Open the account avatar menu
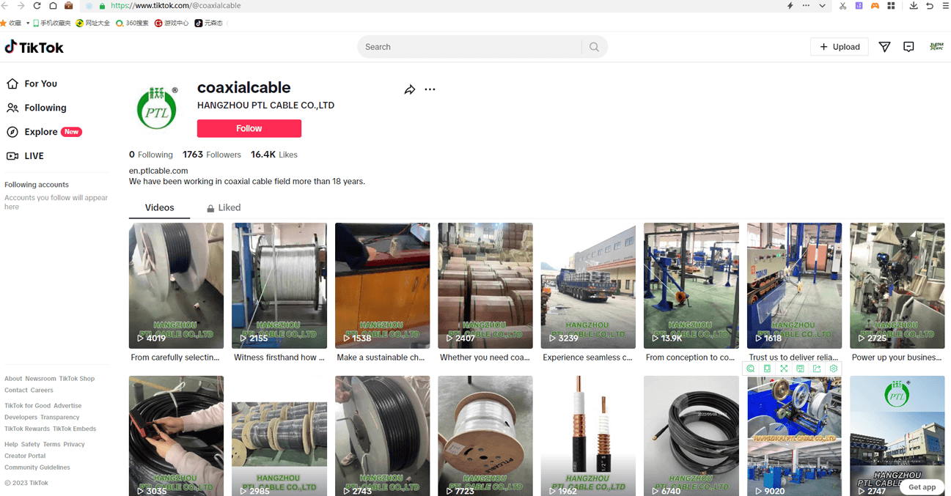 (x=936, y=47)
